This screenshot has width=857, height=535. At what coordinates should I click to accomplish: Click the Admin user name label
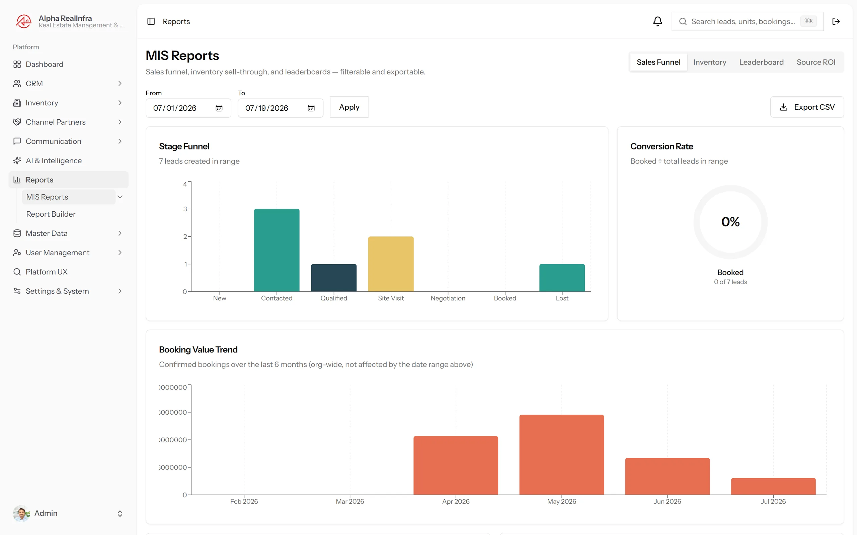[x=46, y=513]
